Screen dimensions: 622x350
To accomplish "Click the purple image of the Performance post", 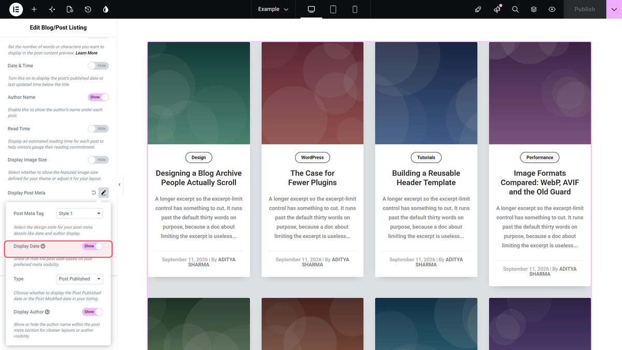I will click(x=540, y=93).
